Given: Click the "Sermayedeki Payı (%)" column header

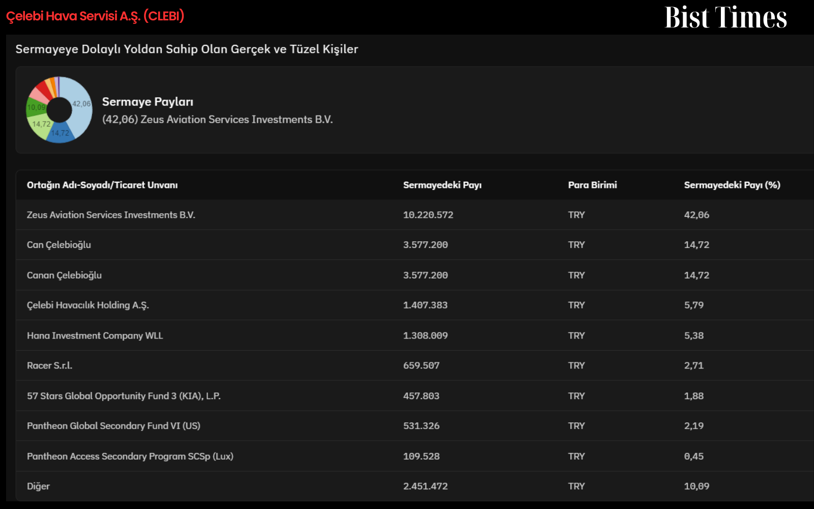Looking at the screenshot, I should point(732,185).
